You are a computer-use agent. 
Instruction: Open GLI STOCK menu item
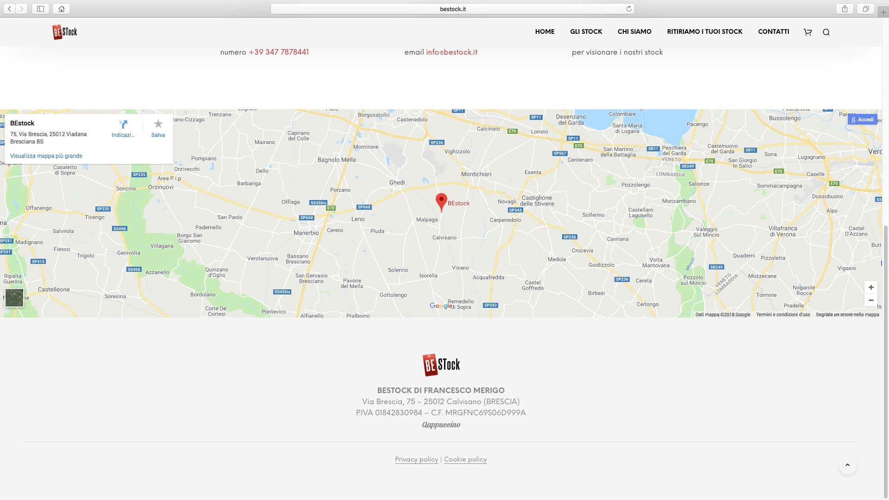586,31
